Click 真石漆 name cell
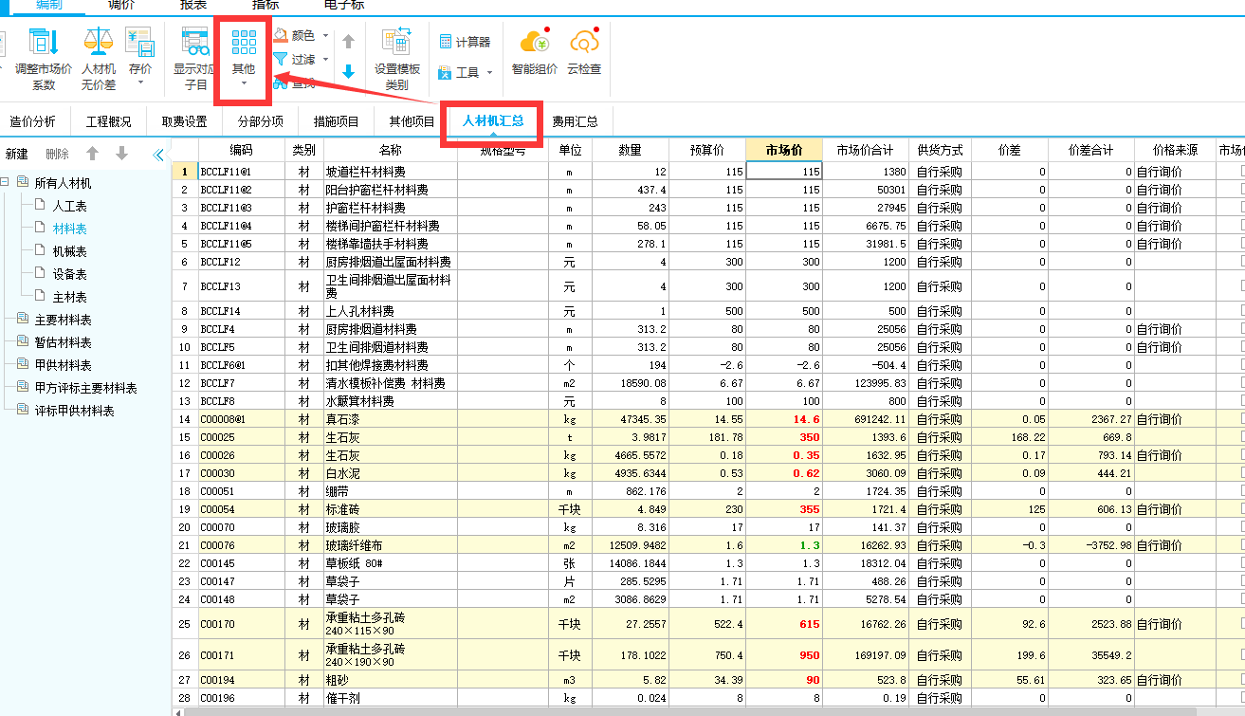This screenshot has width=1245, height=716. [x=390, y=419]
